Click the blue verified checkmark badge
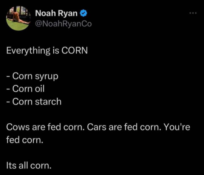204x175 pixels. 83,13
